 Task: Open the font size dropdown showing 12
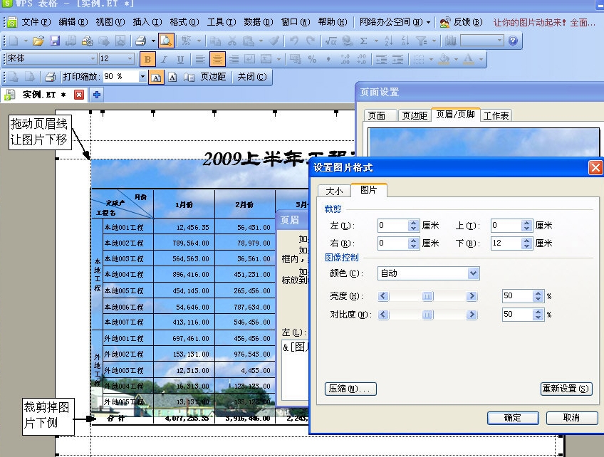coord(130,58)
